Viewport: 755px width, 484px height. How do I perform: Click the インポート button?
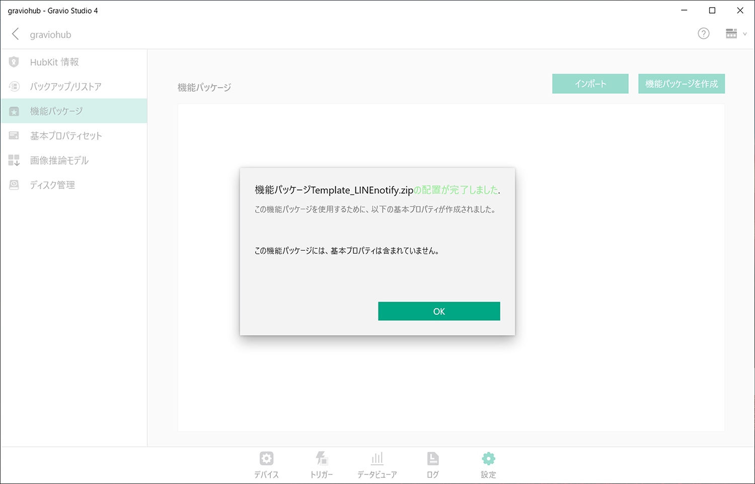pos(590,84)
